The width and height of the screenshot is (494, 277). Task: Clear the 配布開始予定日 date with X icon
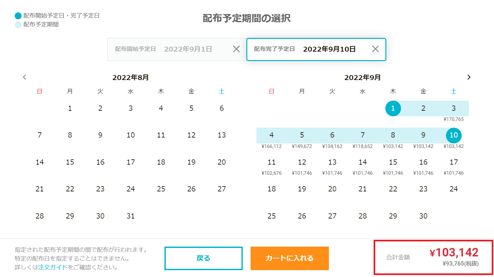click(237, 49)
